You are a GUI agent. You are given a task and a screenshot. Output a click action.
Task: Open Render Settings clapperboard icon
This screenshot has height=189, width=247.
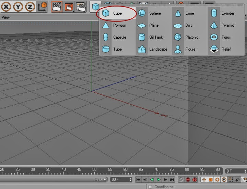pos(81,7)
